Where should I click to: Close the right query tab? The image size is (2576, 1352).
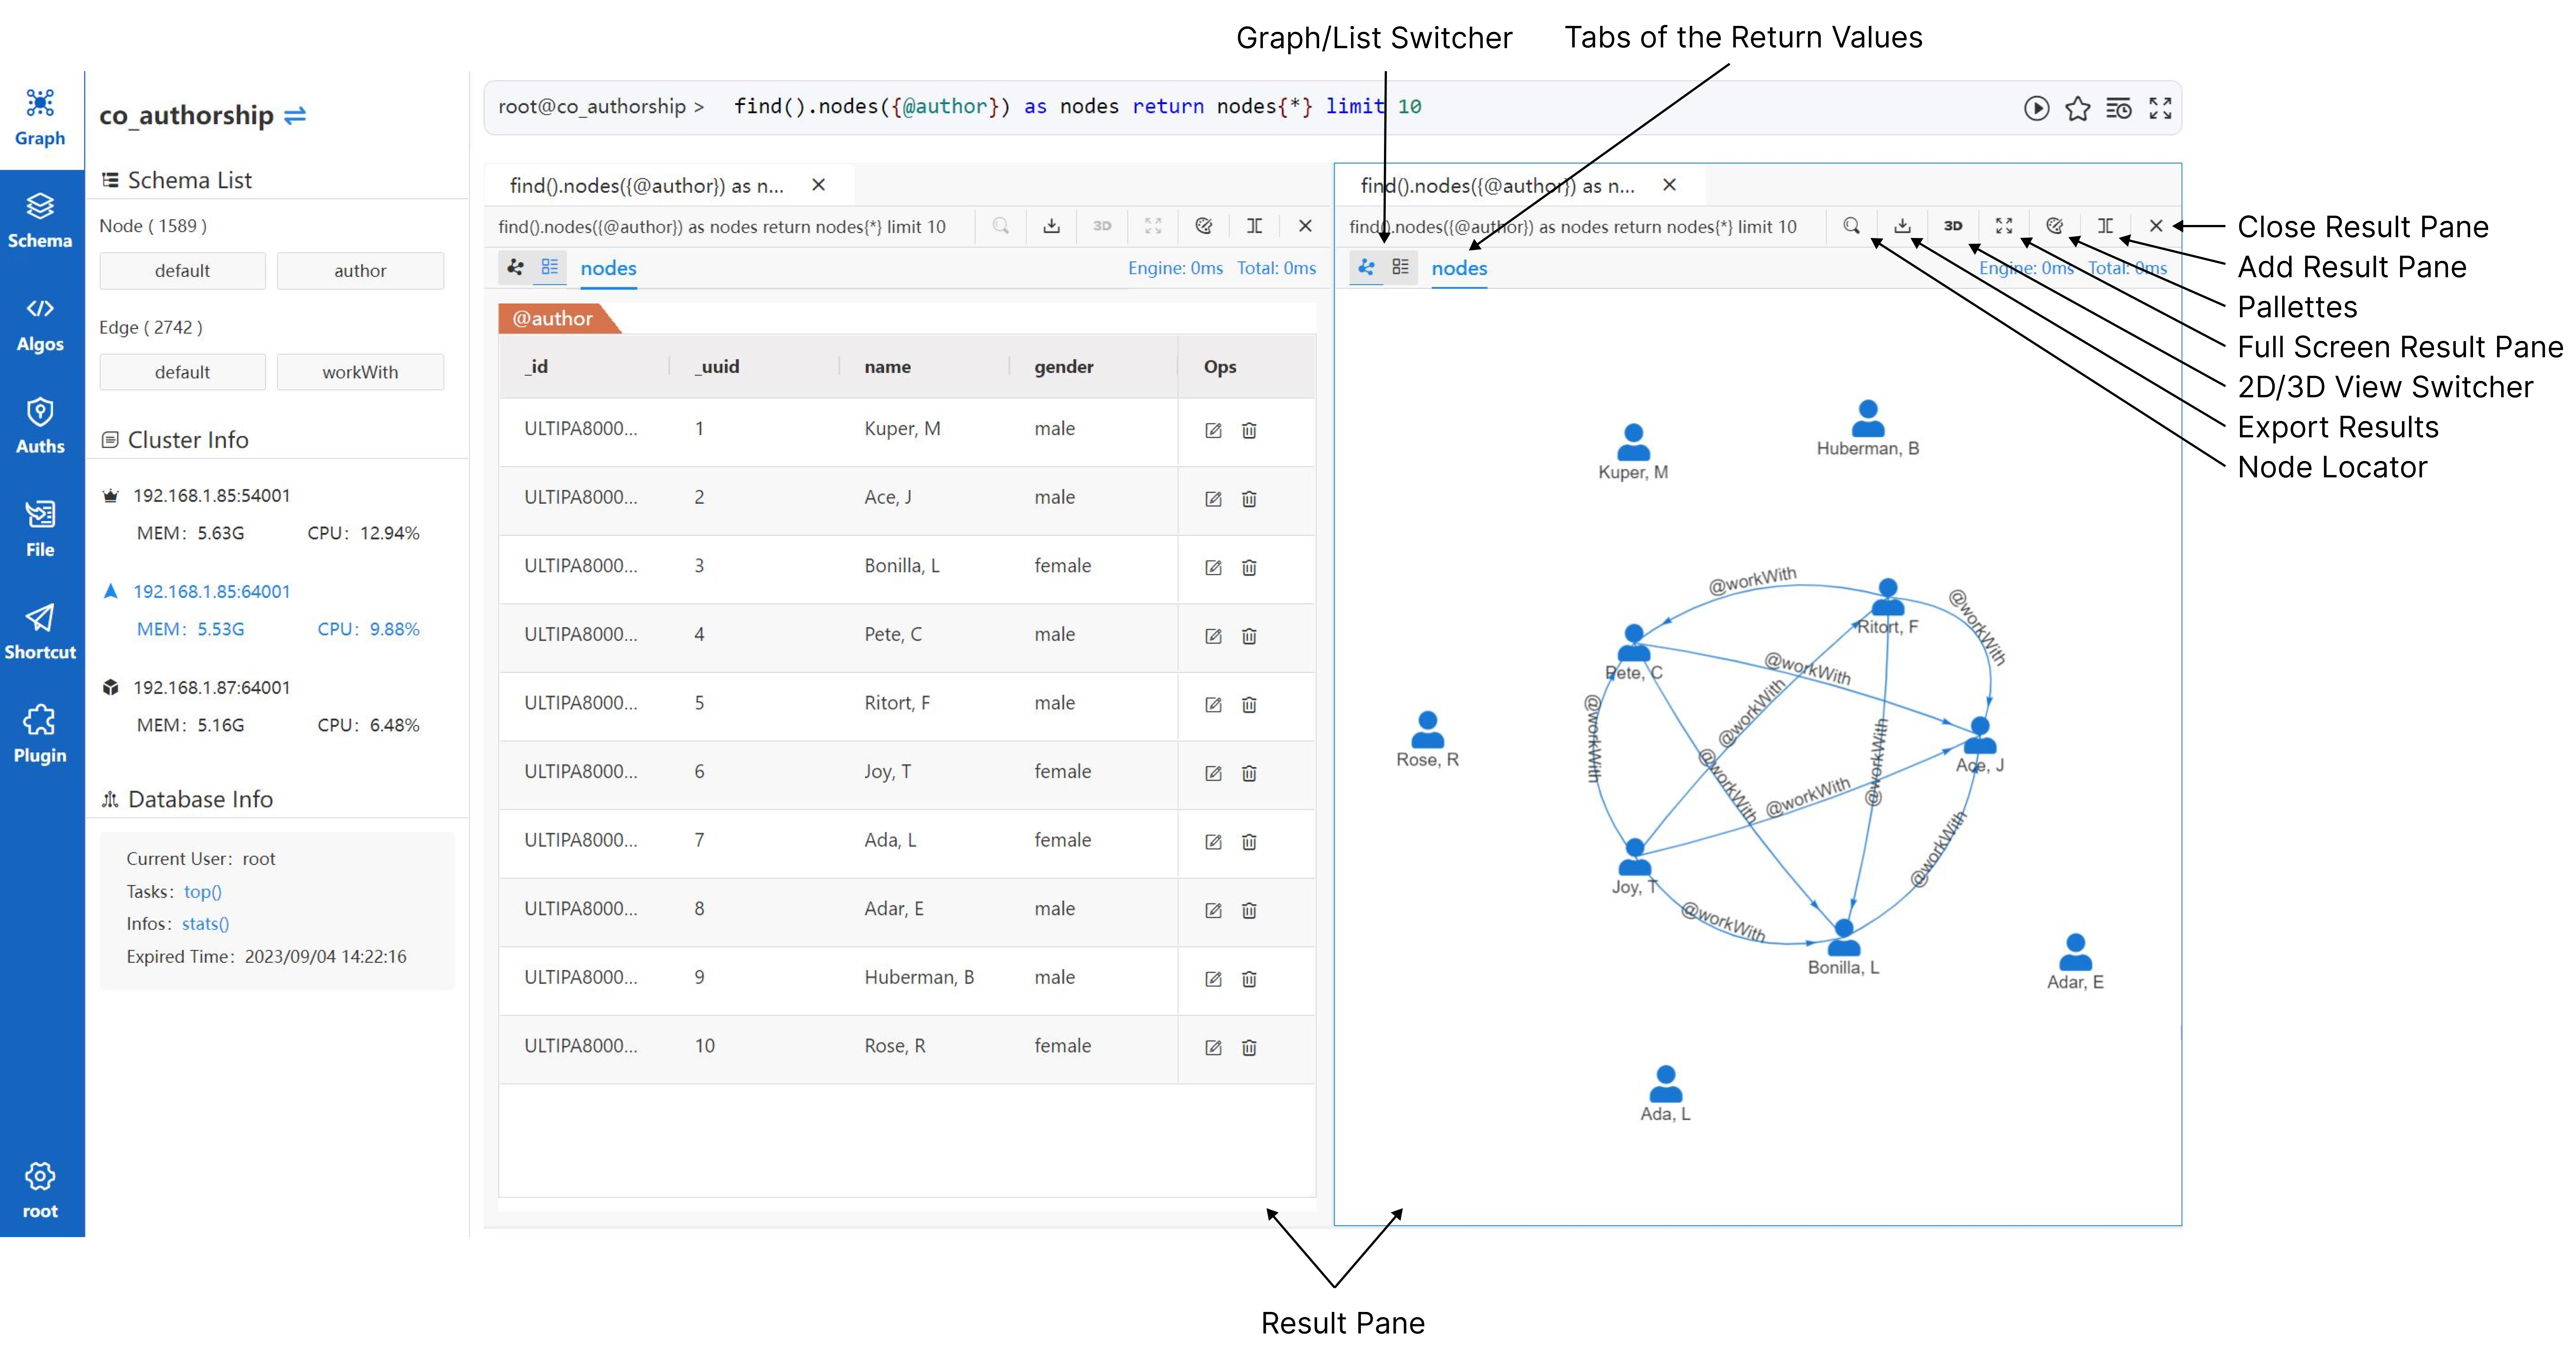1669,185
